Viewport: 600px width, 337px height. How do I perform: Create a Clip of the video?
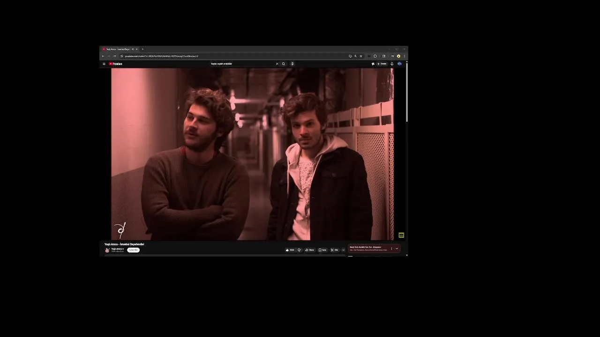tap(335, 250)
